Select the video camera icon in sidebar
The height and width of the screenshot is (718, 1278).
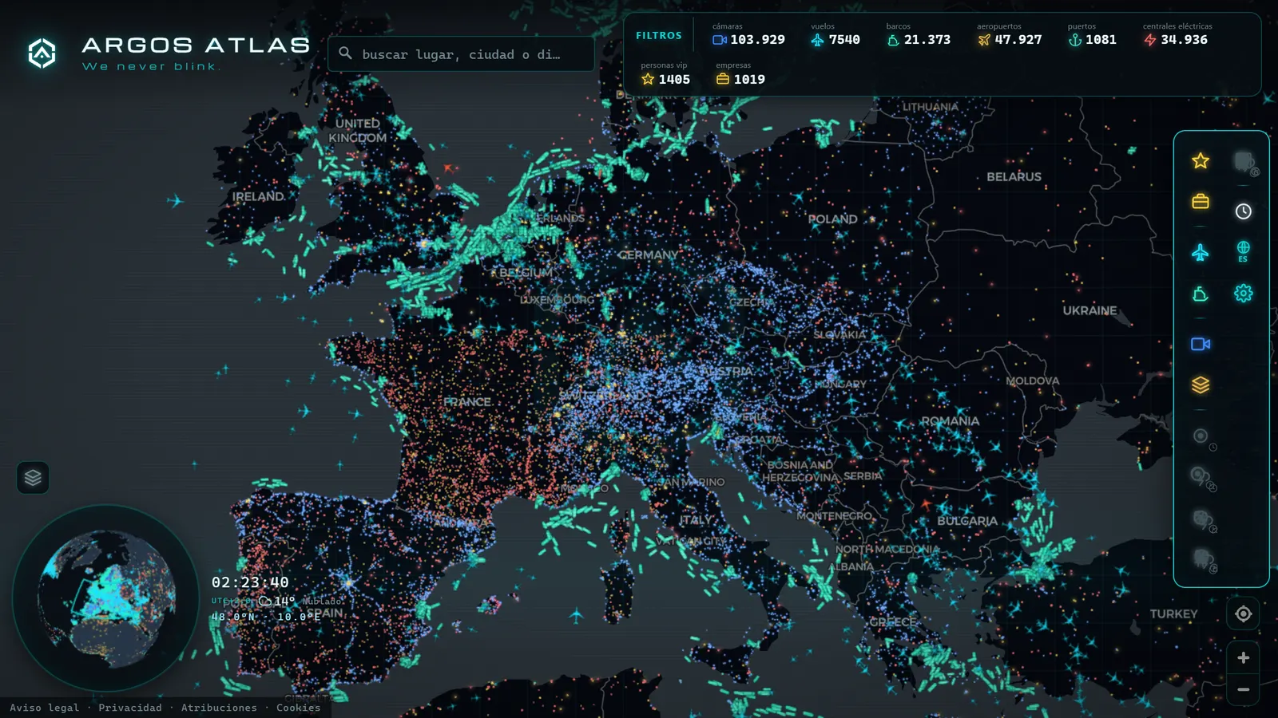point(1201,344)
